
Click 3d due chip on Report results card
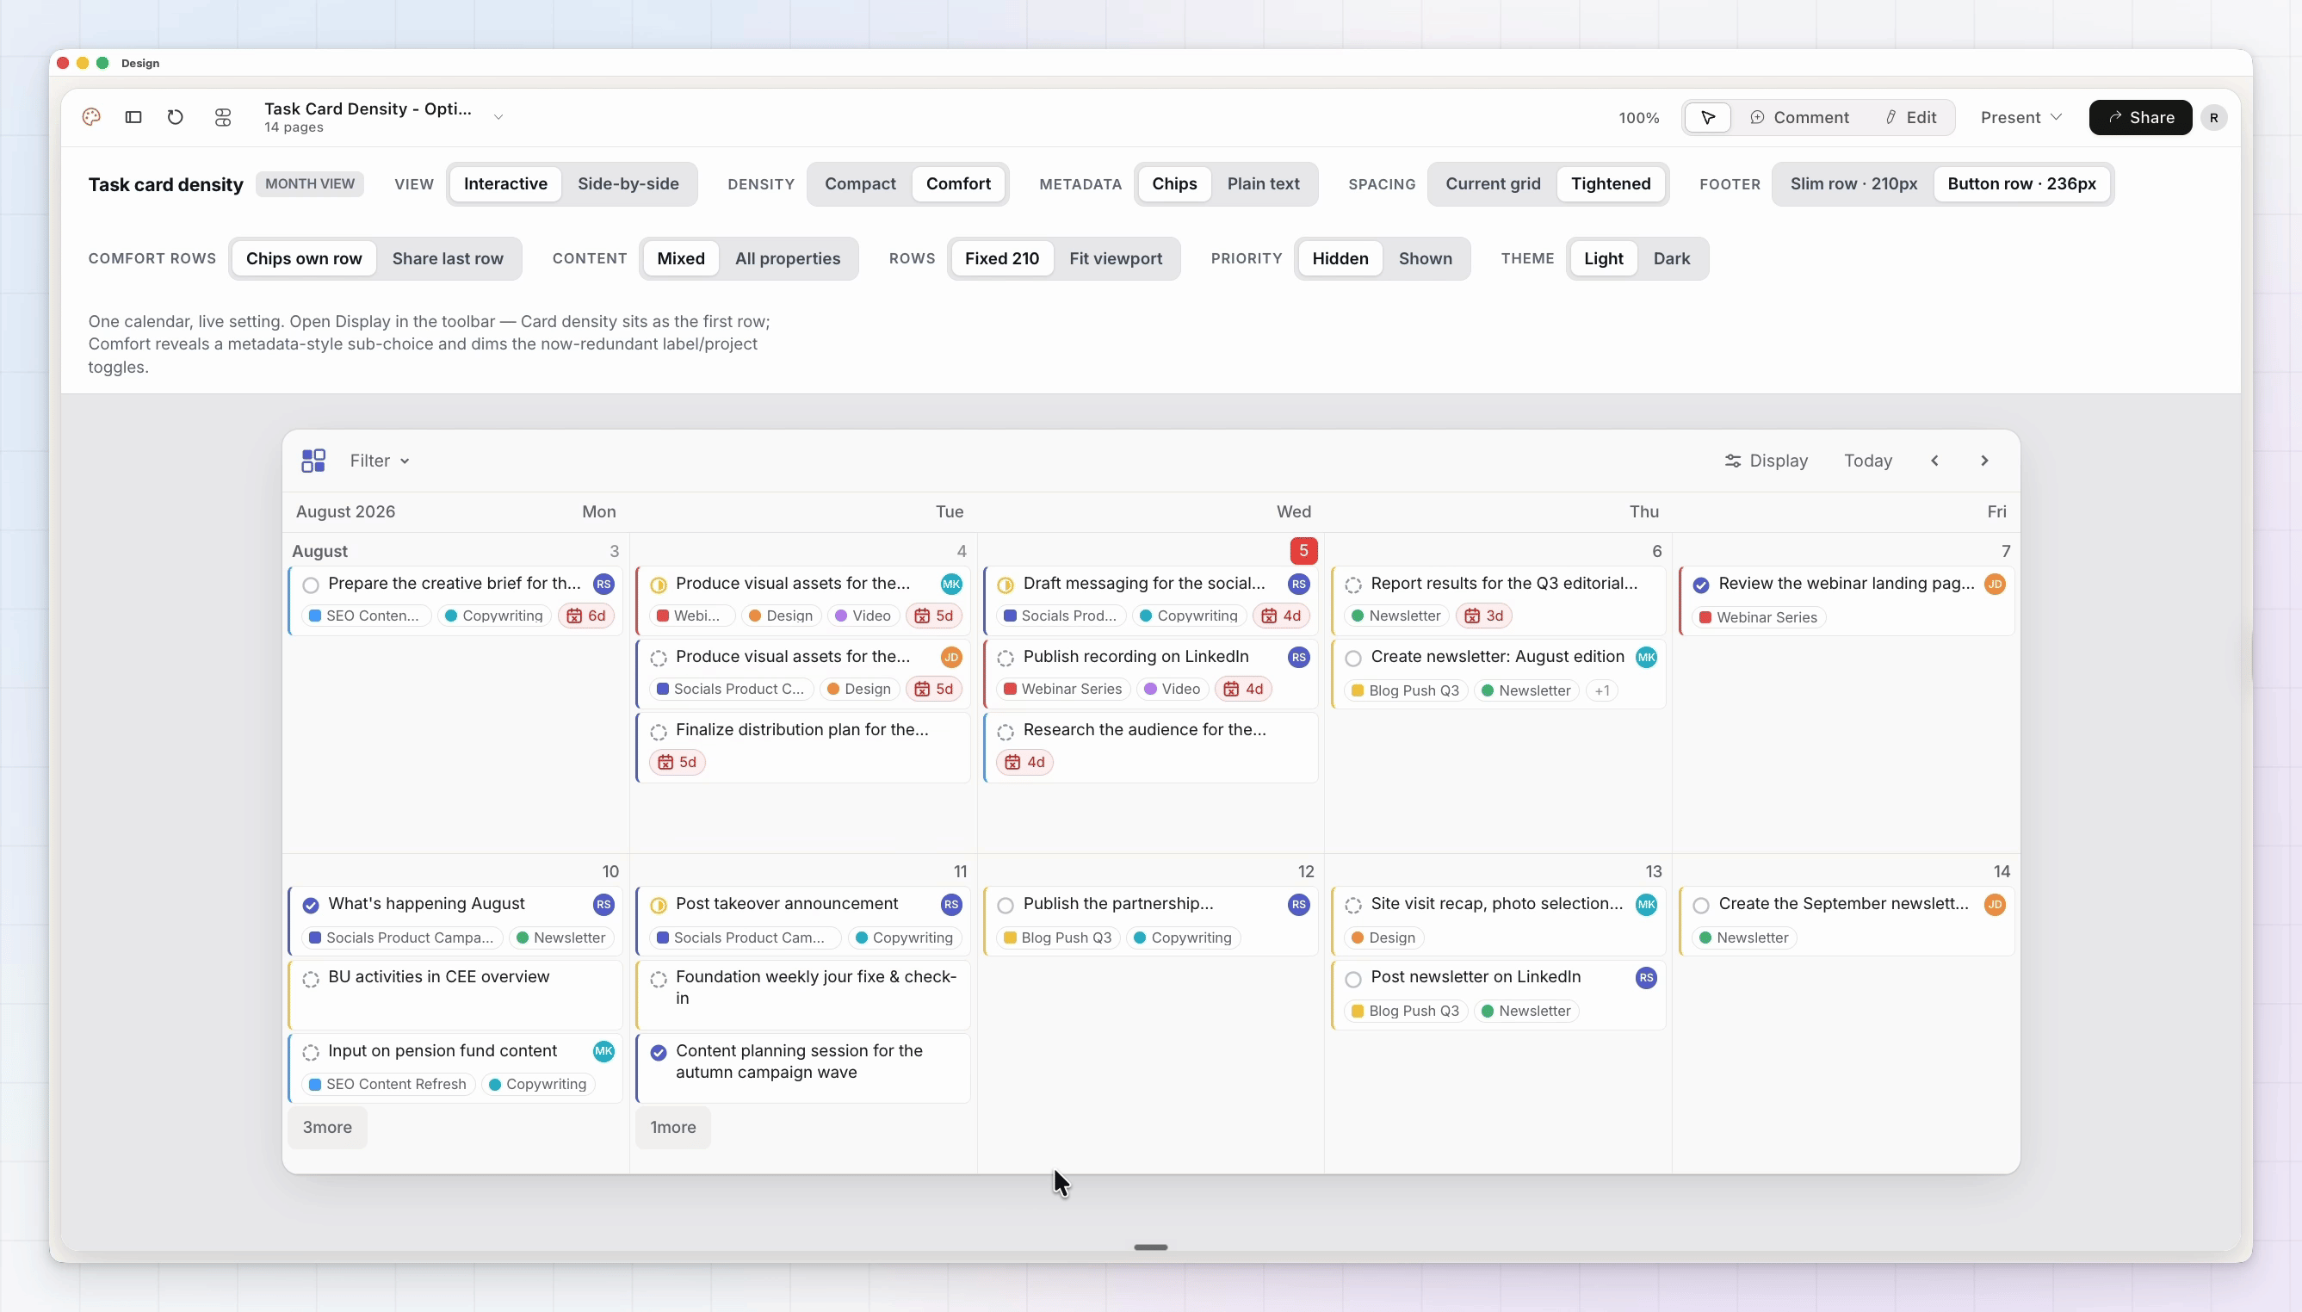[1483, 616]
